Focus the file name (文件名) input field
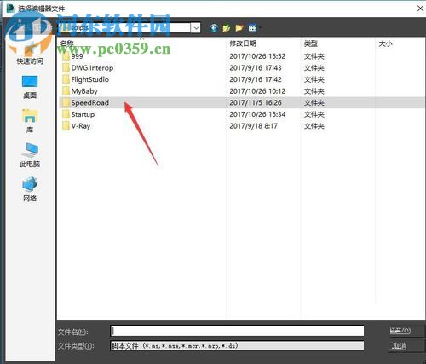The height and width of the screenshot is (364, 426). point(237,331)
